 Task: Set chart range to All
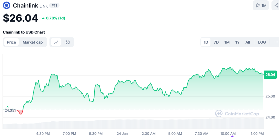coord(247,42)
